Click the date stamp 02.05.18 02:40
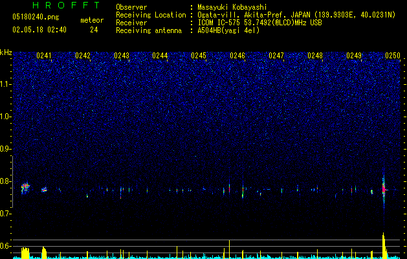 point(39,30)
